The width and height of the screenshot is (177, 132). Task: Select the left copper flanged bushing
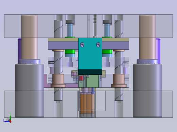[58, 81]
